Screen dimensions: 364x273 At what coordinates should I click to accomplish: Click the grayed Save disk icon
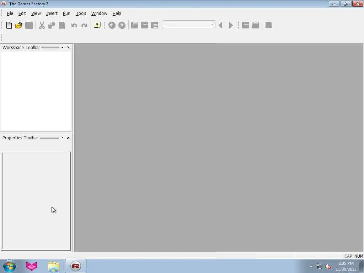coord(29,25)
